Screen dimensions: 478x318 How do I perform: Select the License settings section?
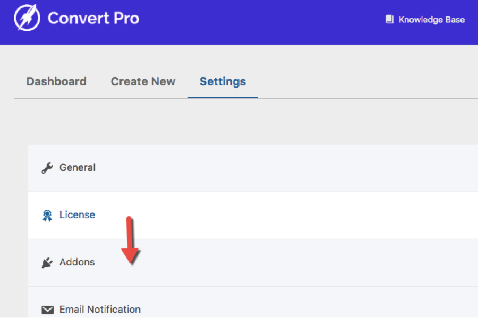[253, 216]
